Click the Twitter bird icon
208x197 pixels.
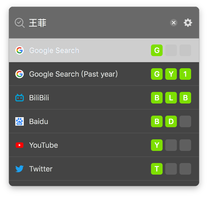[20, 169]
